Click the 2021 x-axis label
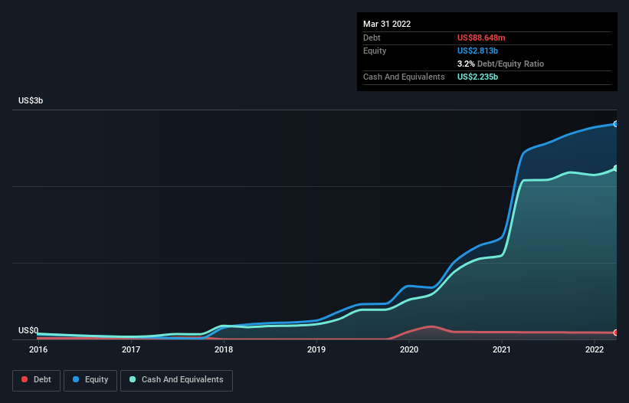Viewport: 629px width, 403px height. [x=501, y=349]
